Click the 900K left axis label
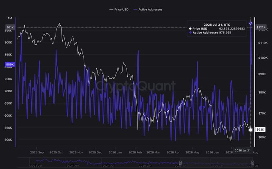This screenshot has width=272, height=169. (8, 42)
